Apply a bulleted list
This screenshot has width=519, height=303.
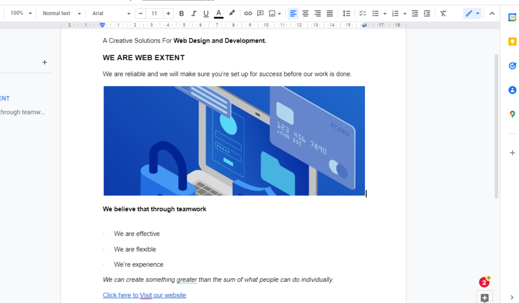tap(376, 14)
